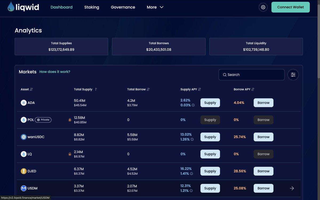
Task: Click the USDM asset icon
Action: click(24, 188)
